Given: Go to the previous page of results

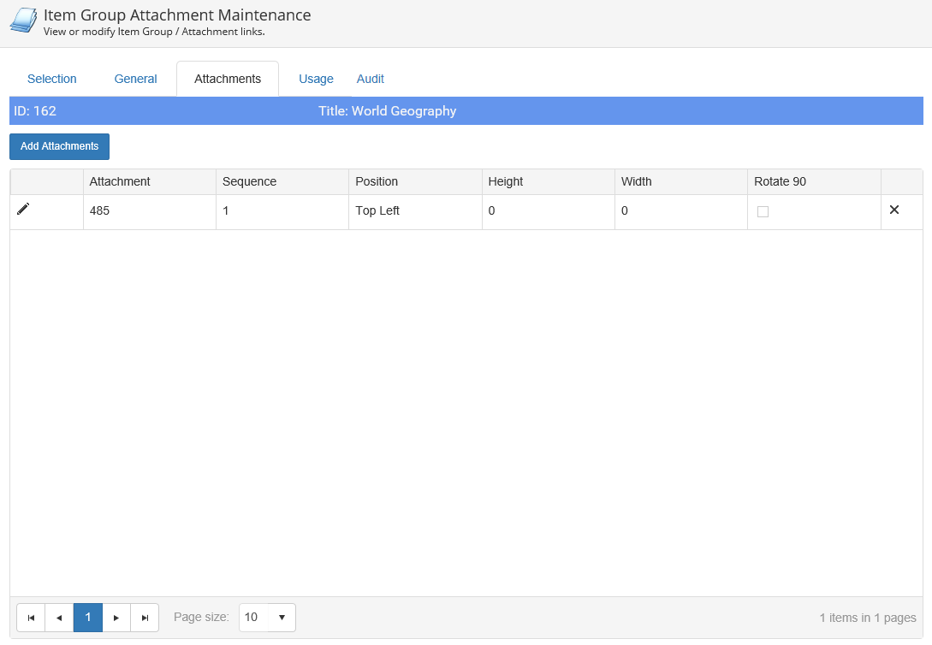Looking at the screenshot, I should pos(59,618).
